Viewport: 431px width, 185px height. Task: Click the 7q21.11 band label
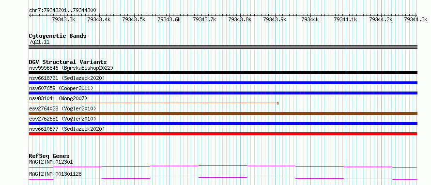(39, 42)
